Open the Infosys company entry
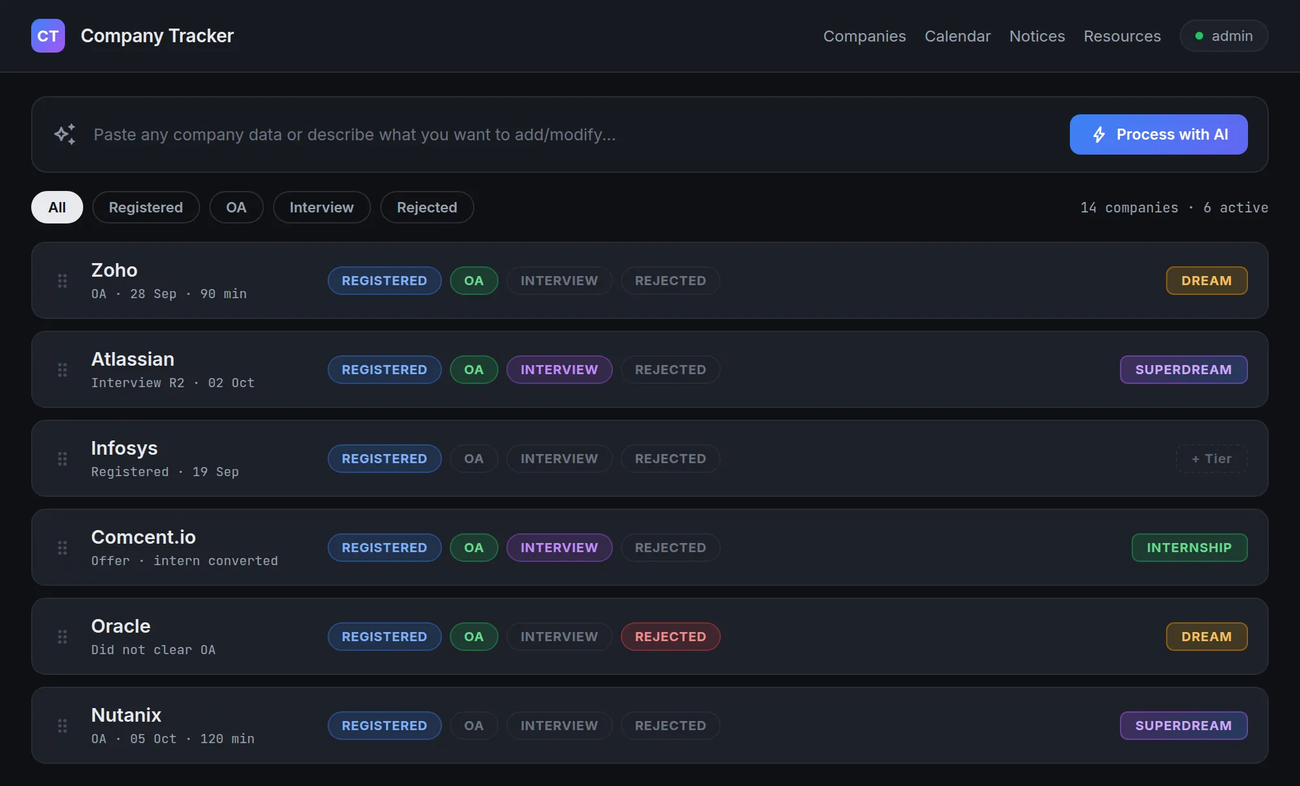1300x786 pixels. click(x=650, y=459)
